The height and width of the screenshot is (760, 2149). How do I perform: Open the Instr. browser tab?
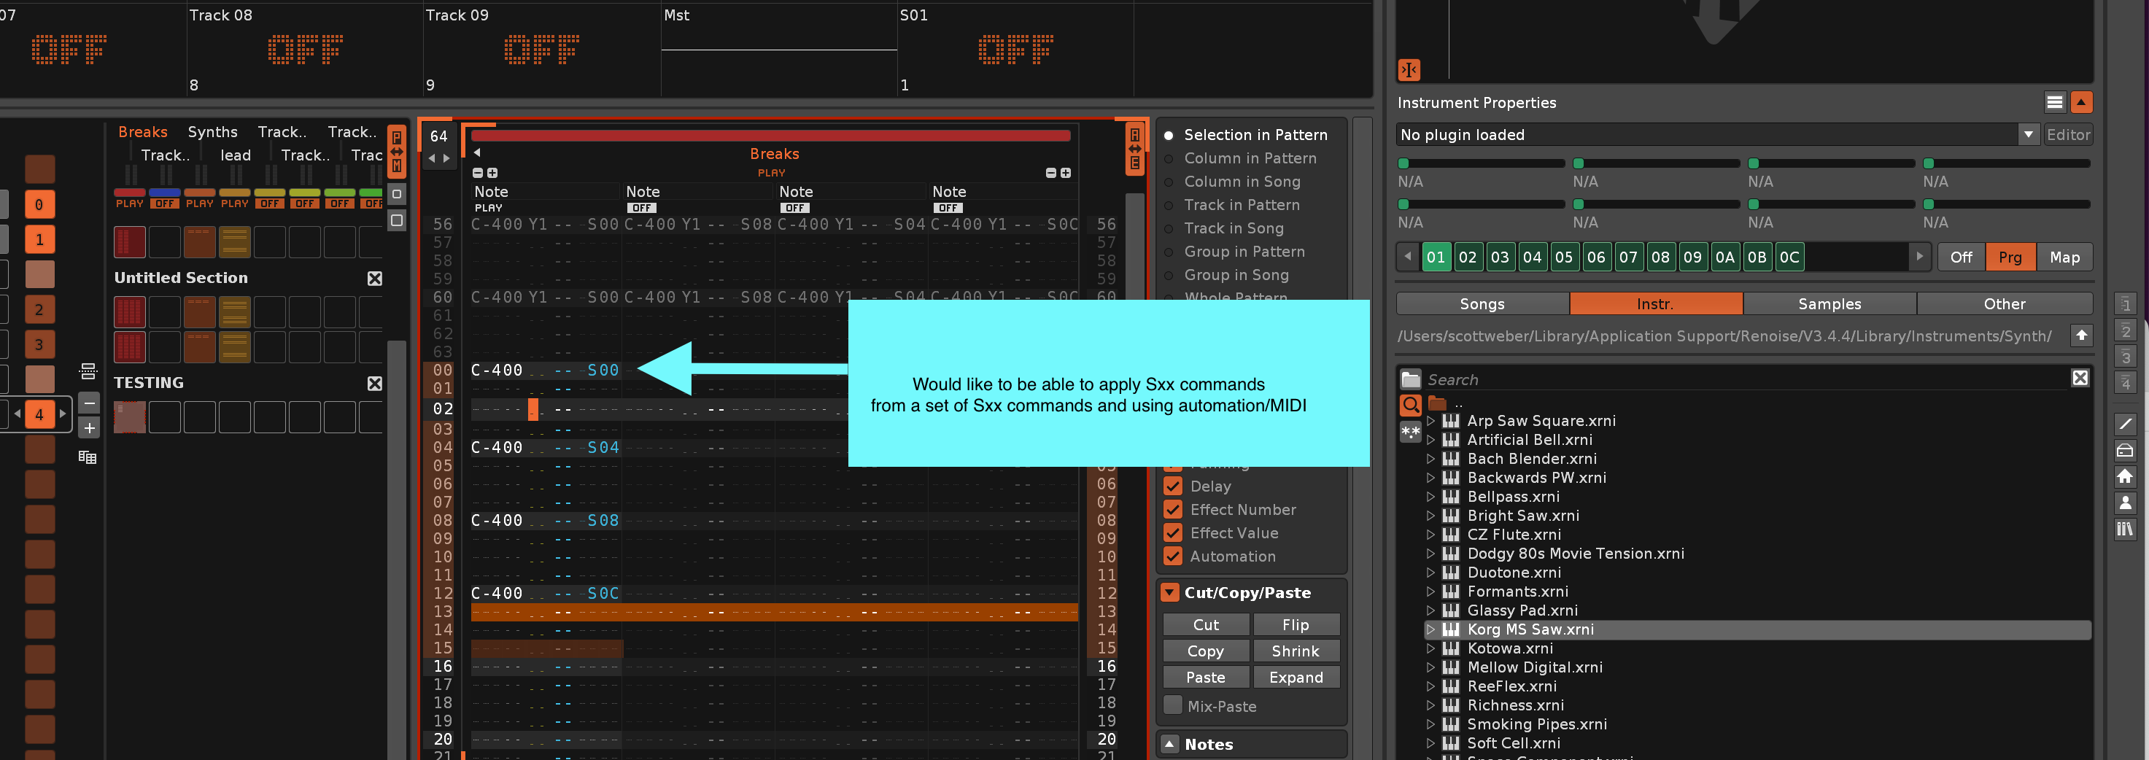pos(1655,303)
